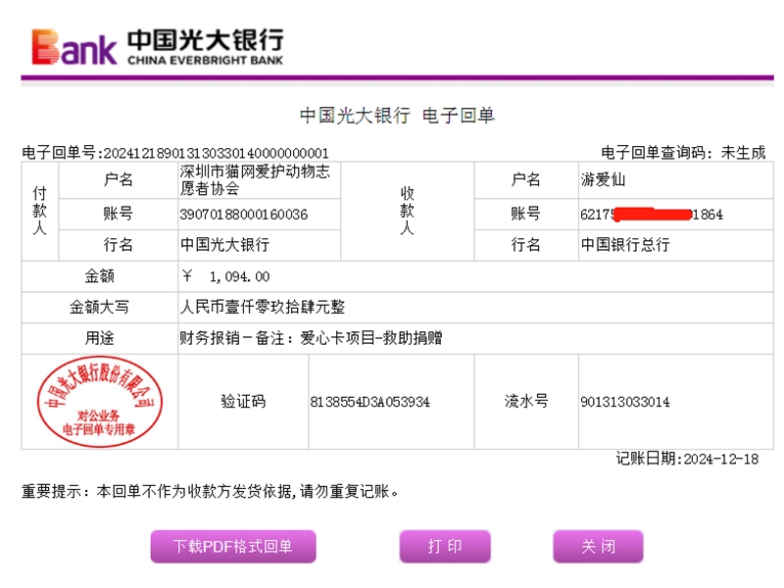Select serial number 901313033014

pos(625,402)
